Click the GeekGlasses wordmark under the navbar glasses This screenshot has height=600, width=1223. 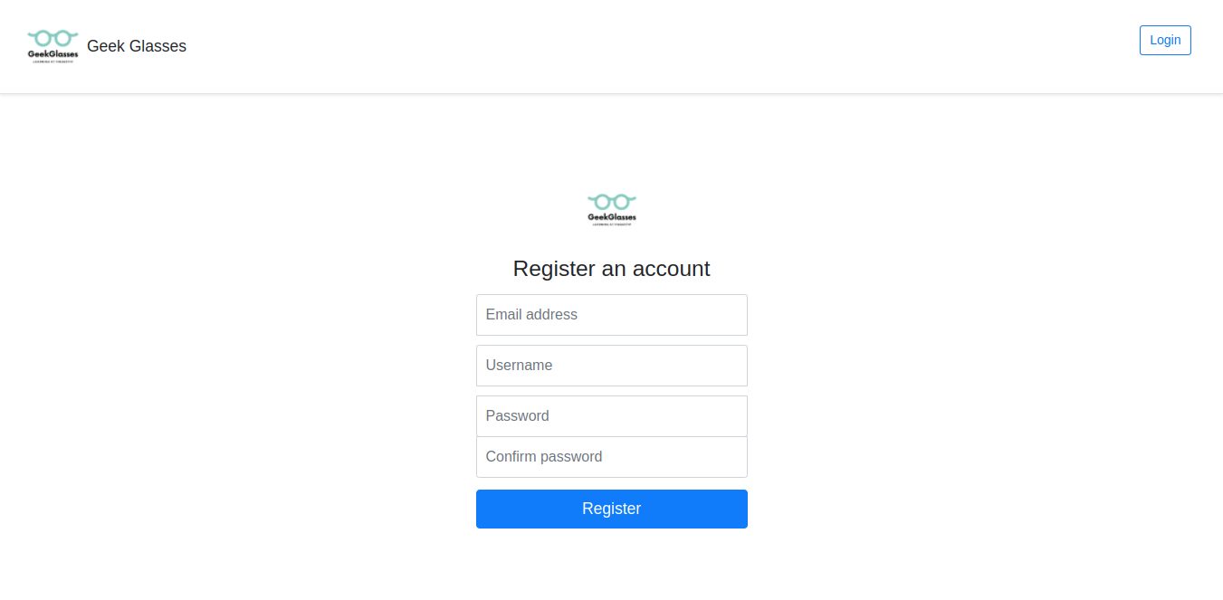coord(53,53)
